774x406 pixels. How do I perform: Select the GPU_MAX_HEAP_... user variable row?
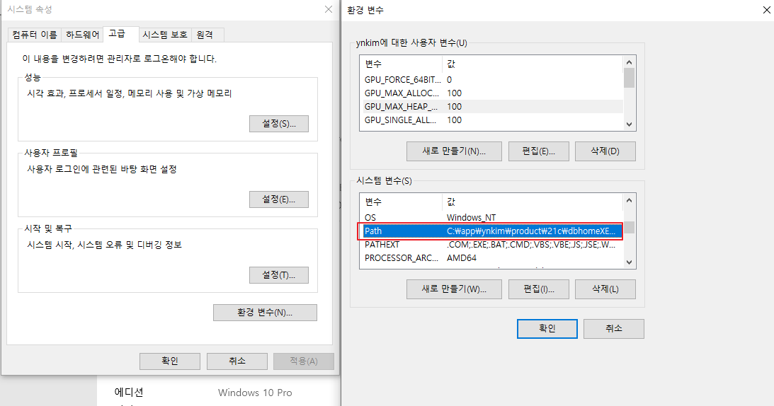tap(492, 107)
